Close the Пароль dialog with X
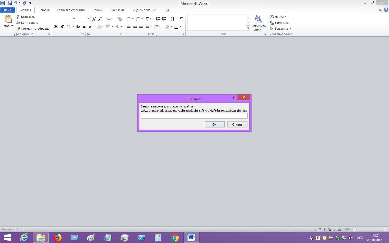 click(x=243, y=97)
